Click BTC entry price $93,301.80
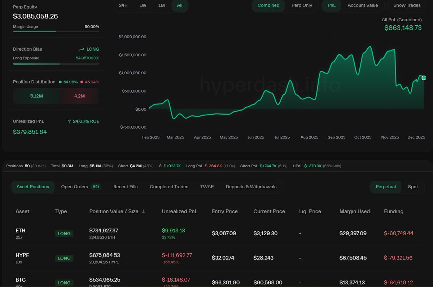 coord(226,283)
